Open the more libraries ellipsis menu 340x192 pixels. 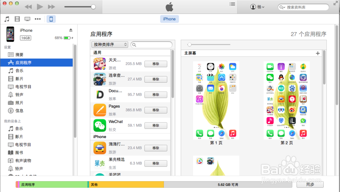click(x=38, y=19)
